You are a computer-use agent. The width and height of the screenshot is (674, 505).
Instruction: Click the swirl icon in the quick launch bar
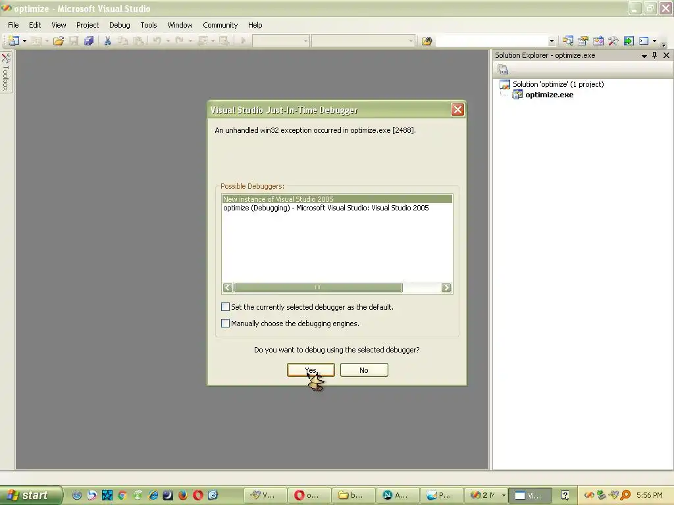point(92,495)
